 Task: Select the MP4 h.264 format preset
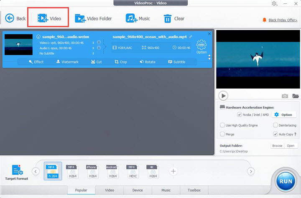click(53, 171)
